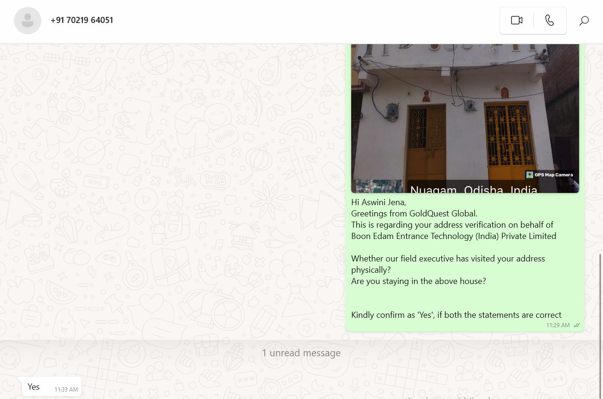
Task: Click 'Are you staying in the above house?'
Action: [x=418, y=281]
